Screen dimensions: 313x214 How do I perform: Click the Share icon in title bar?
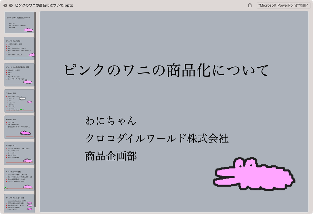click(x=250, y=5)
